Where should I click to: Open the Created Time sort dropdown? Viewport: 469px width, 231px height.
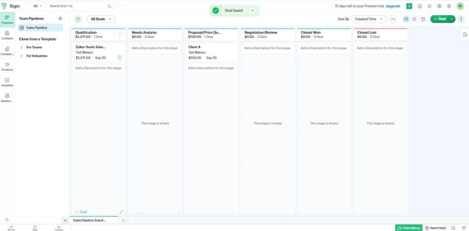coord(369,19)
